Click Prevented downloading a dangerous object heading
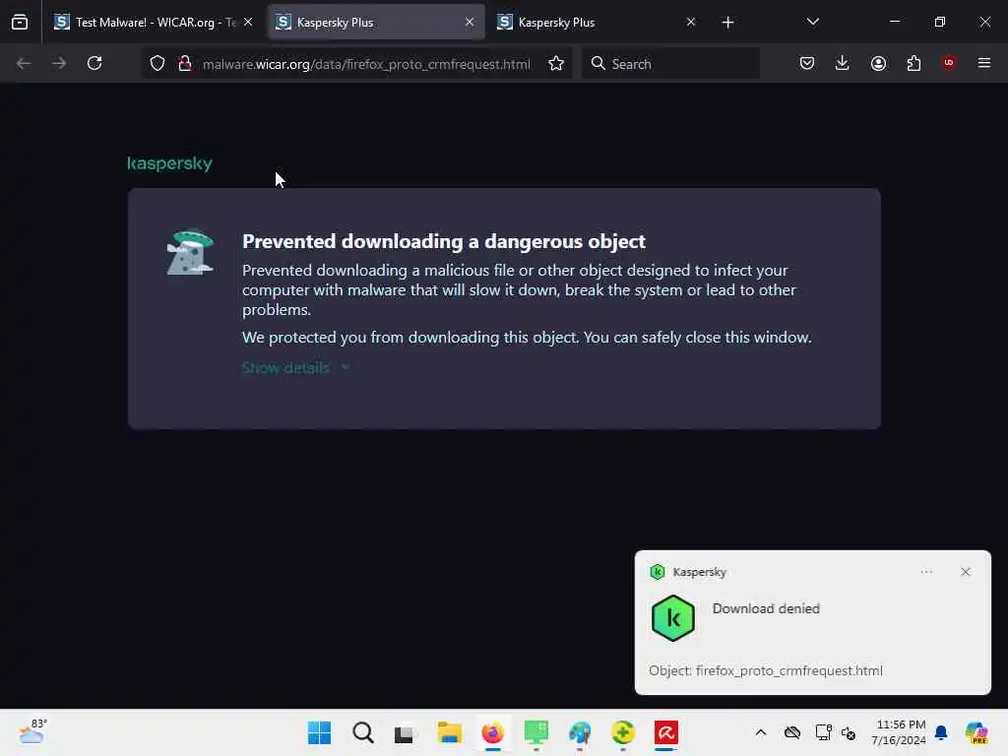 coord(444,241)
